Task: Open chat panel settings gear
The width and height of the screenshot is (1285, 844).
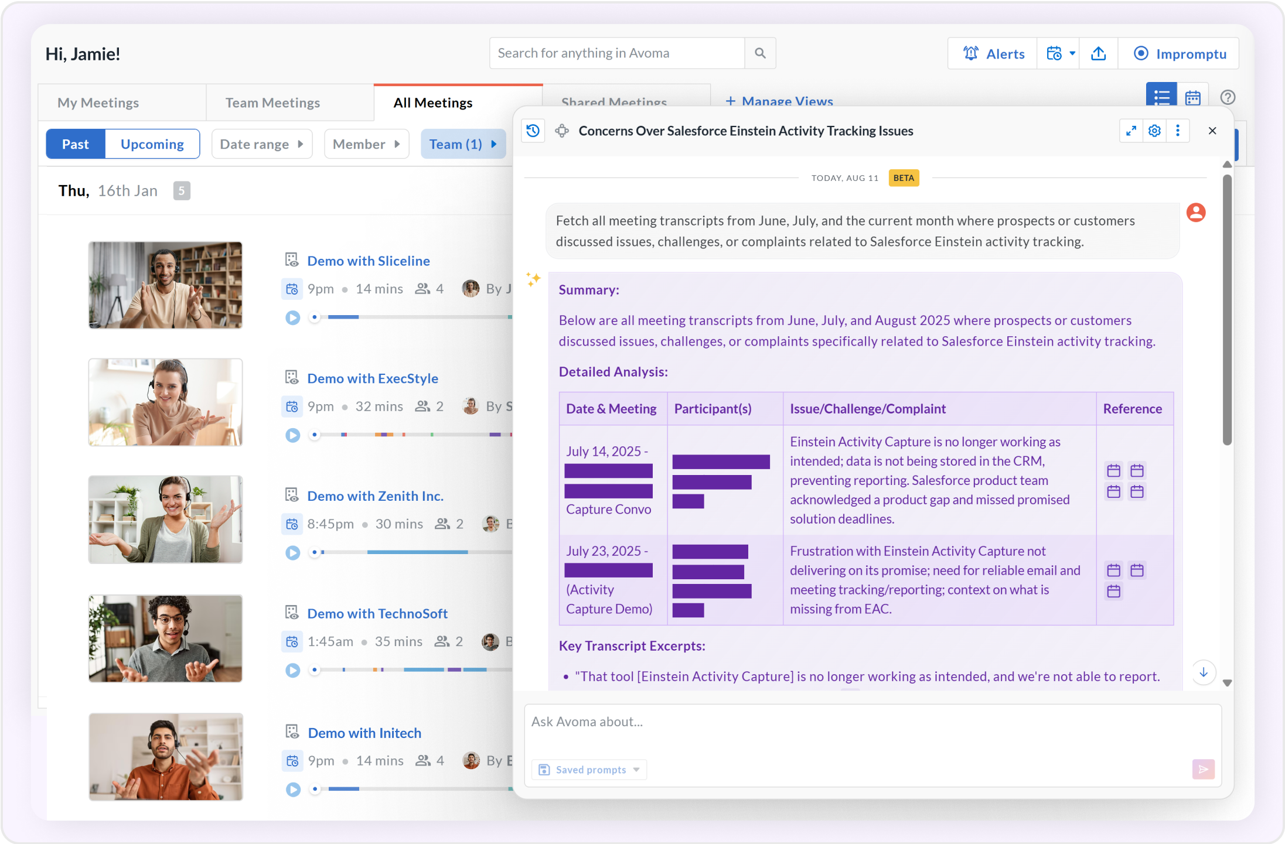Action: (x=1154, y=131)
